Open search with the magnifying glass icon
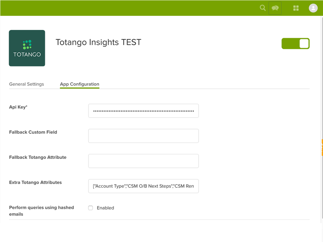 (262, 8)
